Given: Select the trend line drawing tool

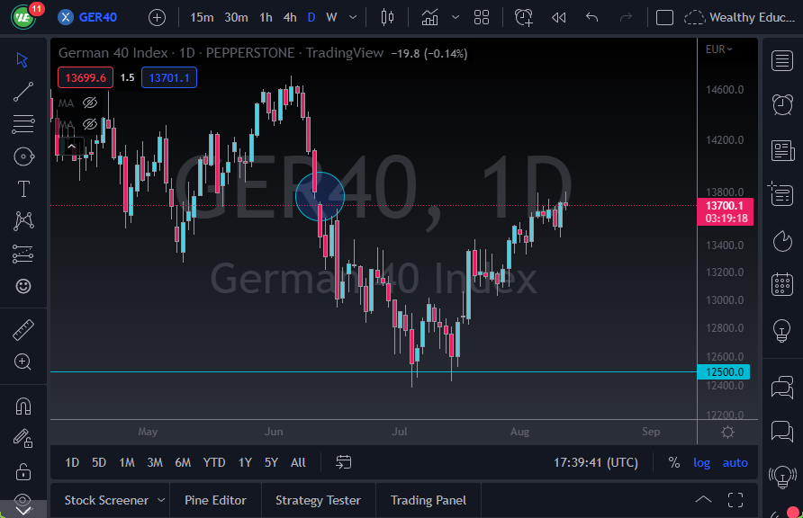Looking at the screenshot, I should (23, 92).
